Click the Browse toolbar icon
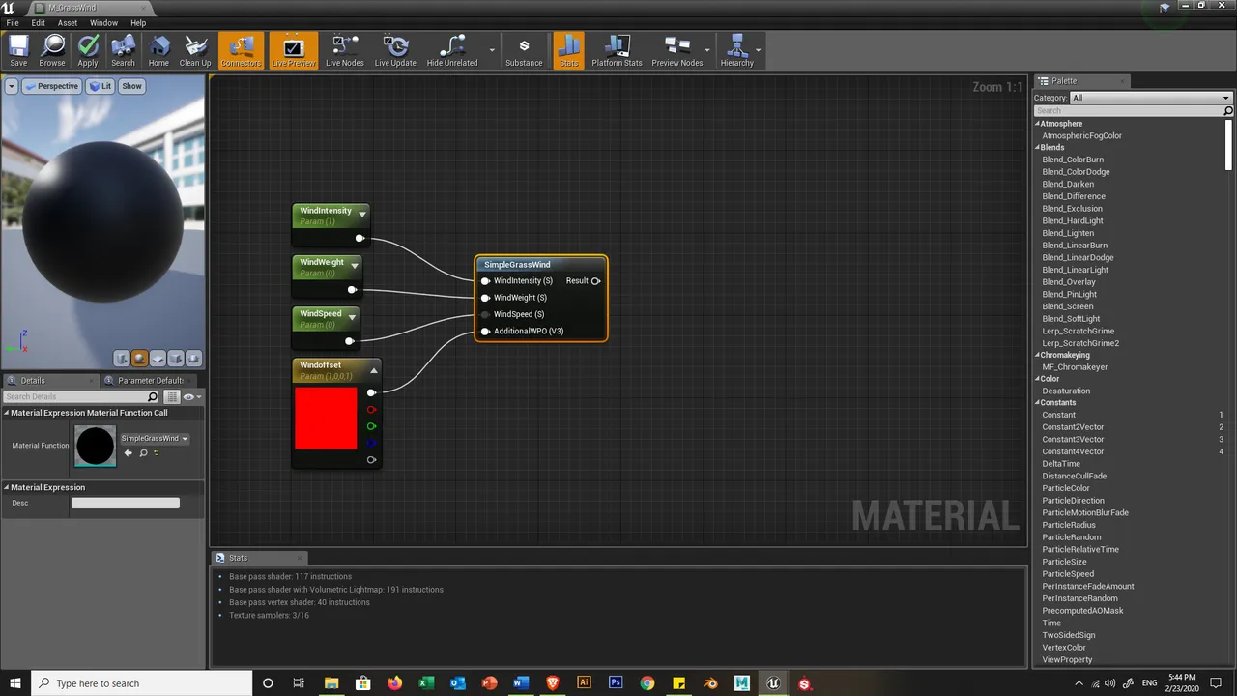The height and width of the screenshot is (696, 1237). (52, 51)
